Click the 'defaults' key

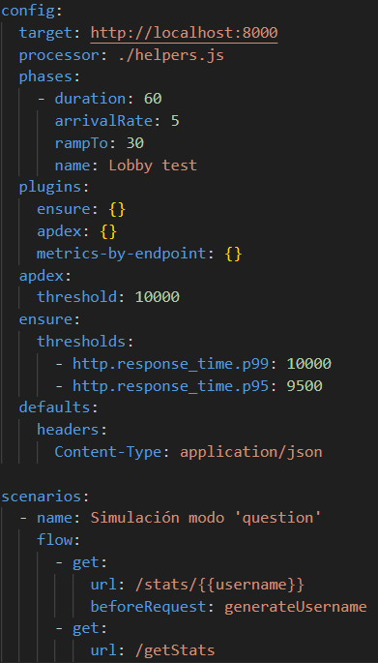(54, 407)
